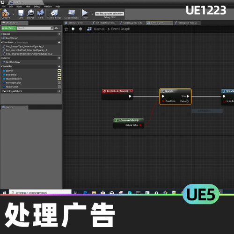The image size is (234, 234).
Task: Open the green Add New dropdown
Action: coord(9,28)
